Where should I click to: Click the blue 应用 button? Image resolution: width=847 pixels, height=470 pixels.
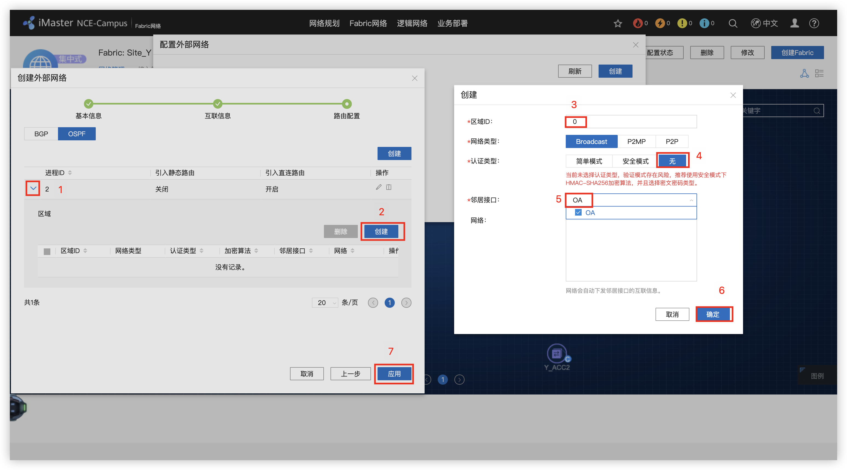pyautogui.click(x=394, y=374)
